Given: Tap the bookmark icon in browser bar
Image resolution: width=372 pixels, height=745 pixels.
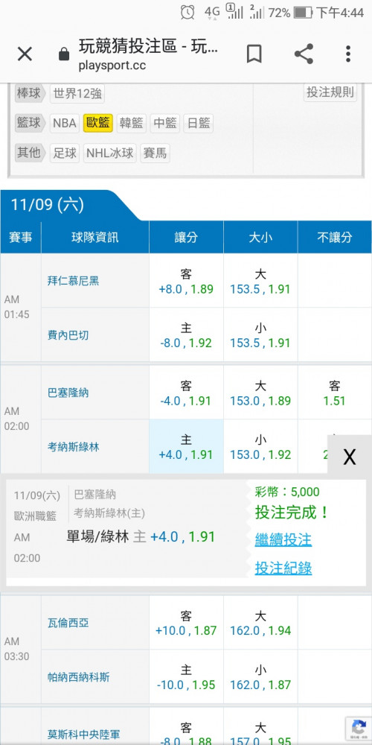Looking at the screenshot, I should (254, 54).
